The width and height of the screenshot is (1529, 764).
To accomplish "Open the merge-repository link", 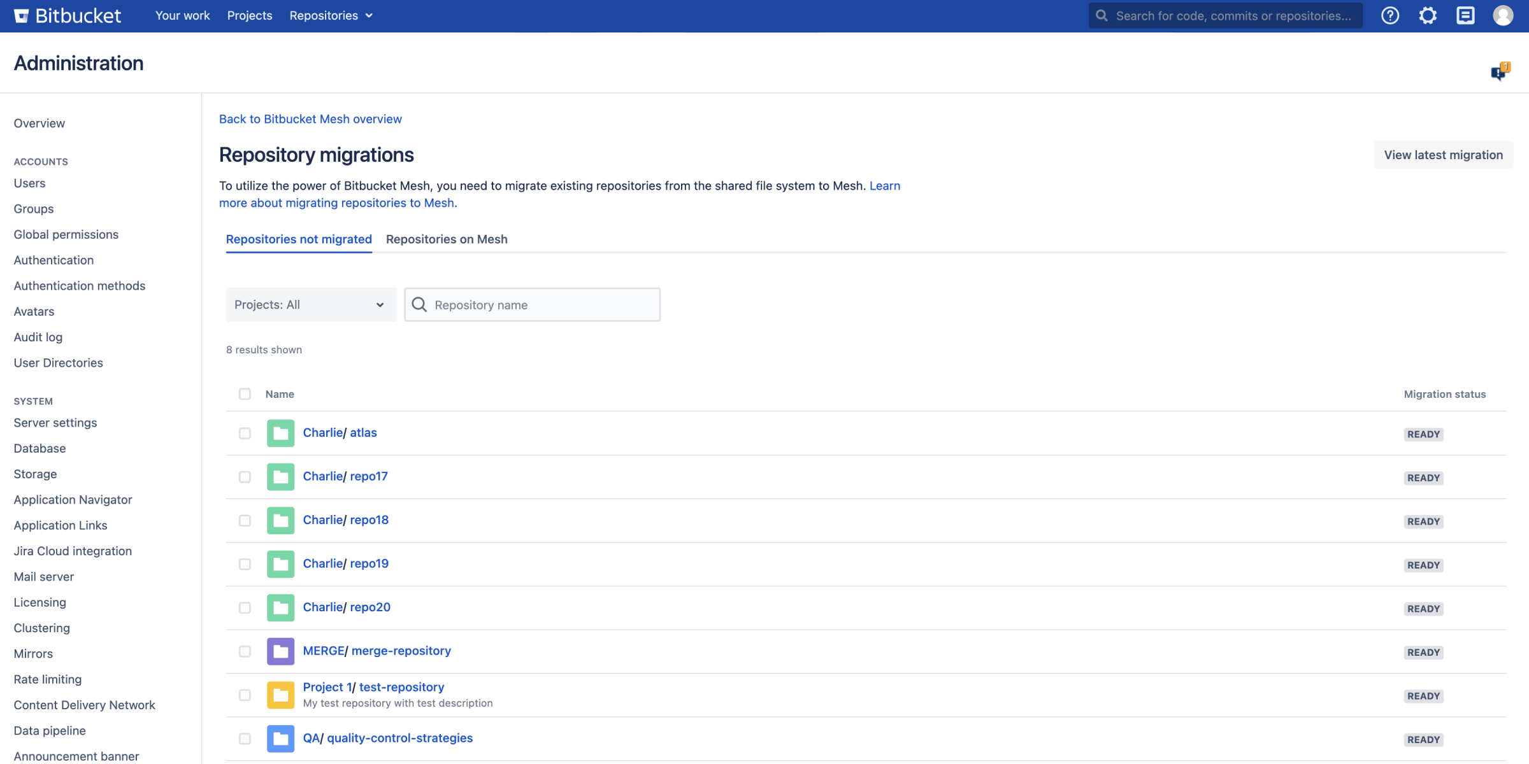I will (401, 650).
